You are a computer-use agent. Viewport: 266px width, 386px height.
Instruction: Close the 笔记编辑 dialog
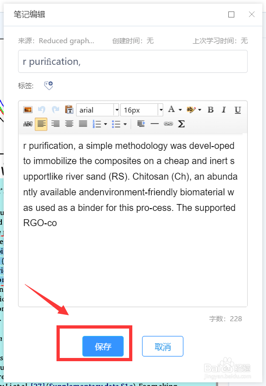[252, 15]
